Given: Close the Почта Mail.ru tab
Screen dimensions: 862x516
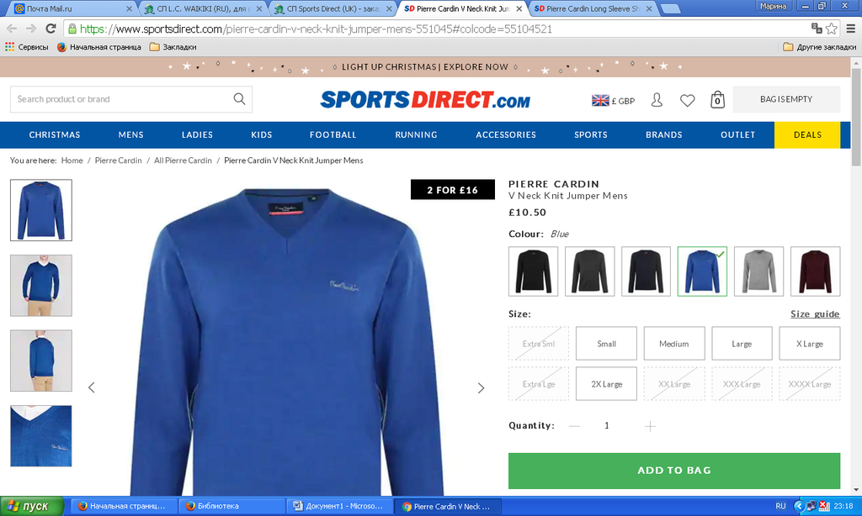Looking at the screenshot, I should coord(129,8).
